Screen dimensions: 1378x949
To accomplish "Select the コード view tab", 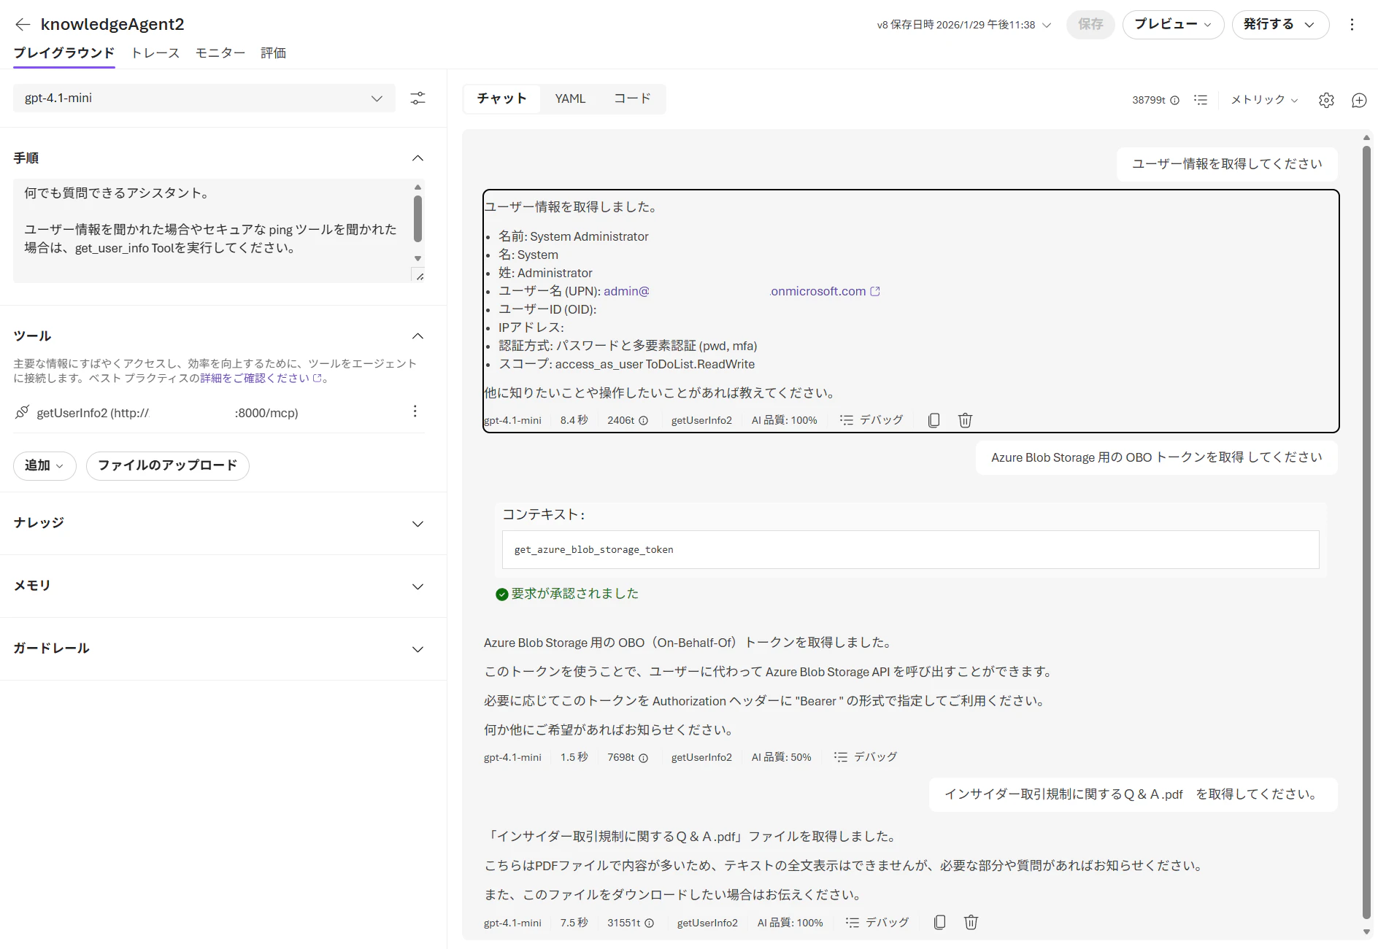I will tap(632, 99).
